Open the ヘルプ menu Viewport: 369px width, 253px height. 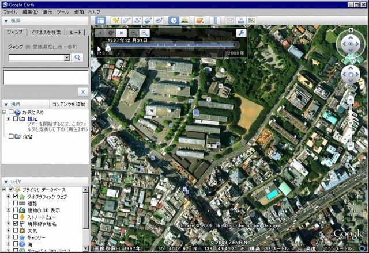pyautogui.click(x=94, y=12)
